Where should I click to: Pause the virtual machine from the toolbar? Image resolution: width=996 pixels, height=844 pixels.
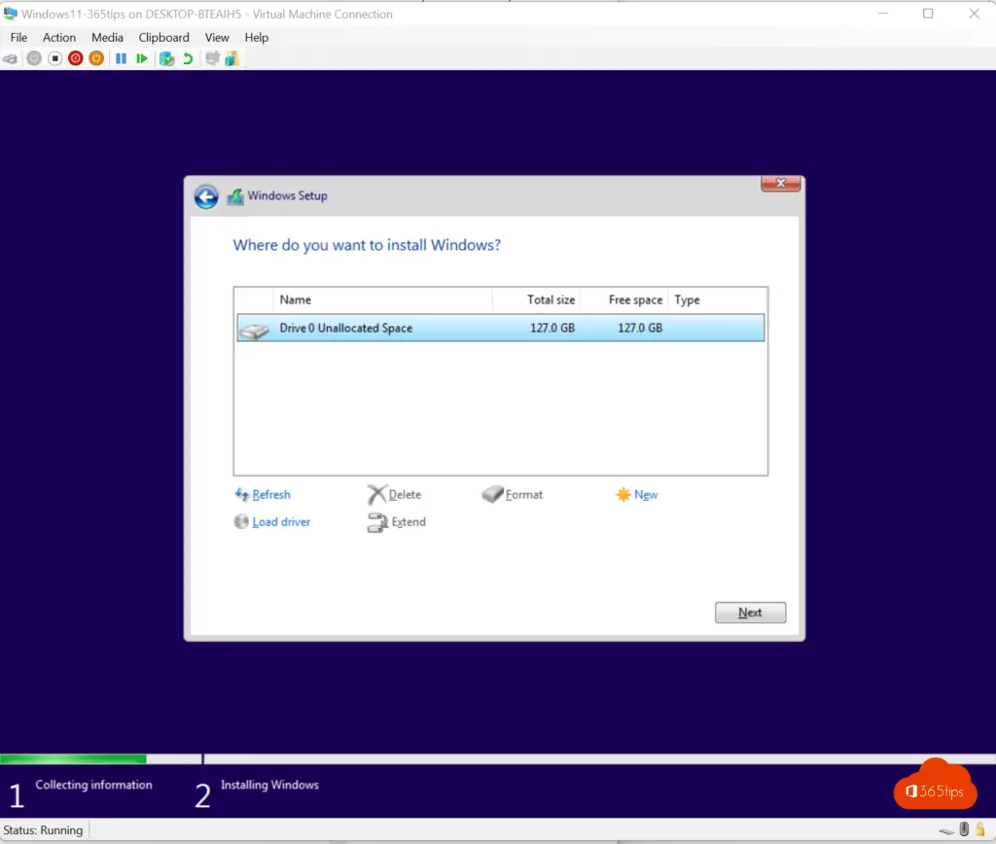point(122,58)
